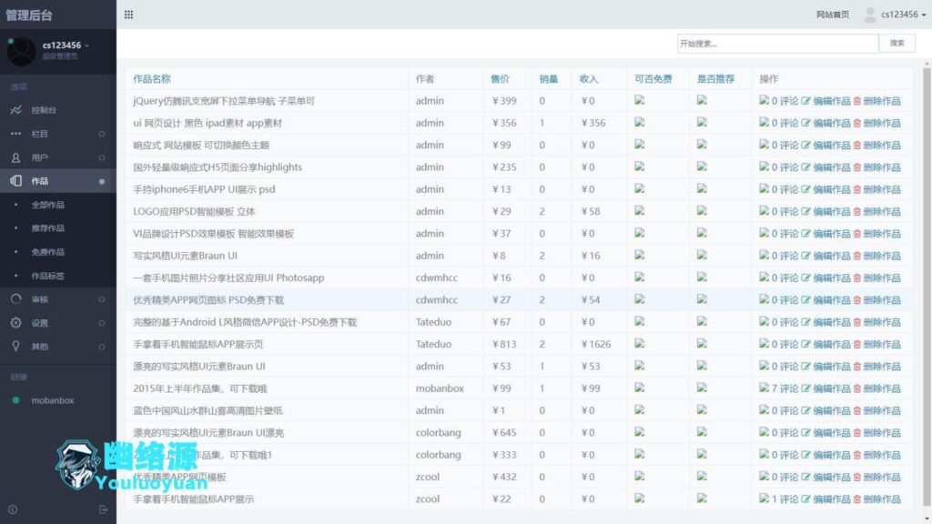
Task: Toggle 可否免费 for jQuery仿腾讯 row
Action: tap(640, 100)
